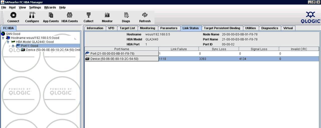Select Device 50-06-0E-80-10-2C-54-50 tree item
This screenshot has height=128, width=321.
(53, 50)
